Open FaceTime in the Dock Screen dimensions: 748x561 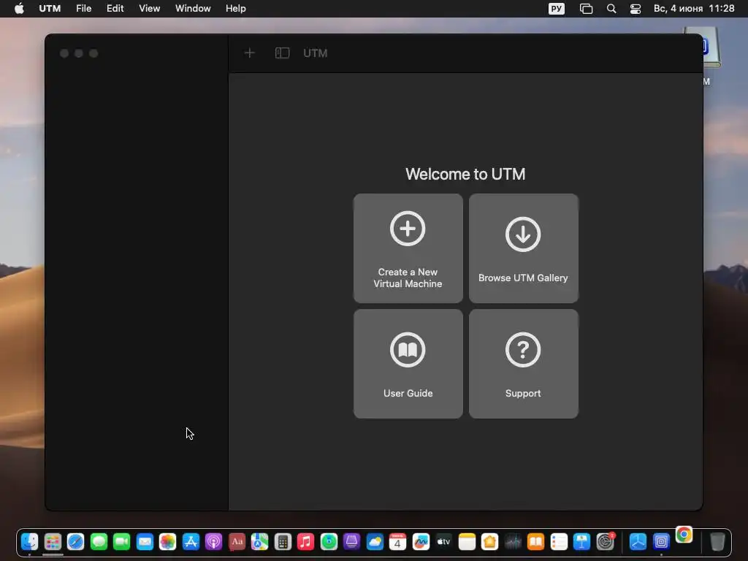[122, 542]
